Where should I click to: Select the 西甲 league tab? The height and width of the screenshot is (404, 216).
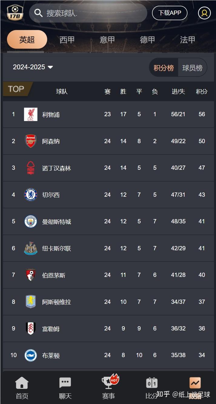[67, 40]
